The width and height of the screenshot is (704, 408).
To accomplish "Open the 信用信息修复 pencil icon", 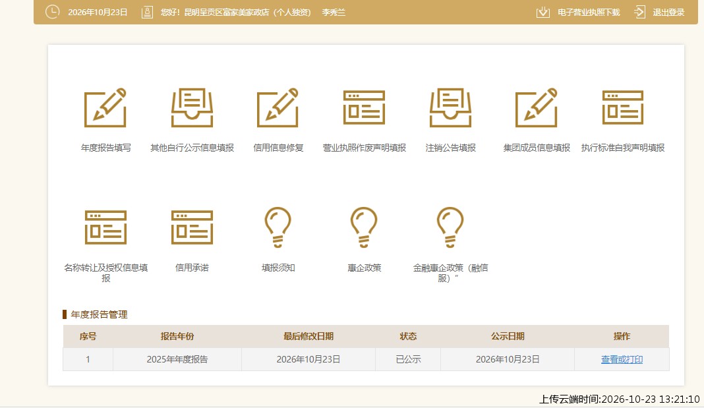I will pos(278,107).
